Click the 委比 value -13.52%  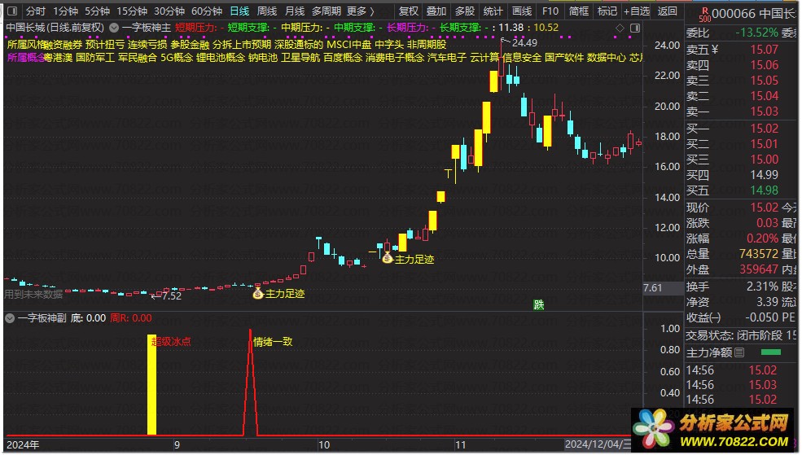point(757,33)
